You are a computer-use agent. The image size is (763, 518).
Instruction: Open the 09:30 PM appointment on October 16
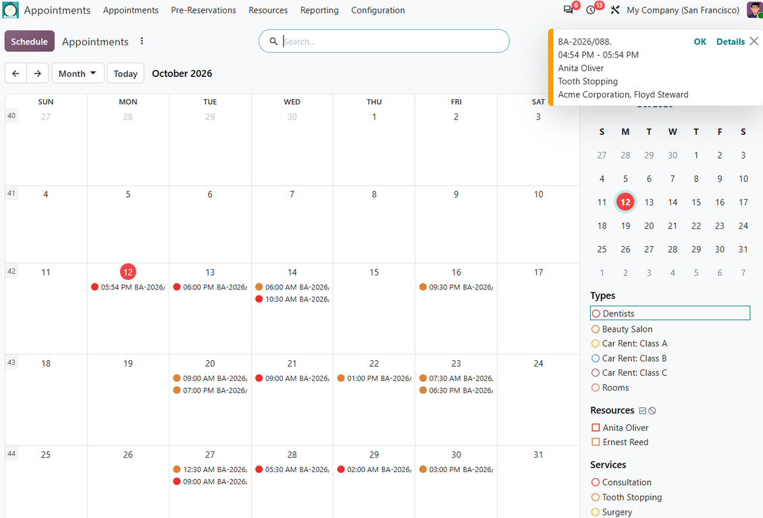456,287
